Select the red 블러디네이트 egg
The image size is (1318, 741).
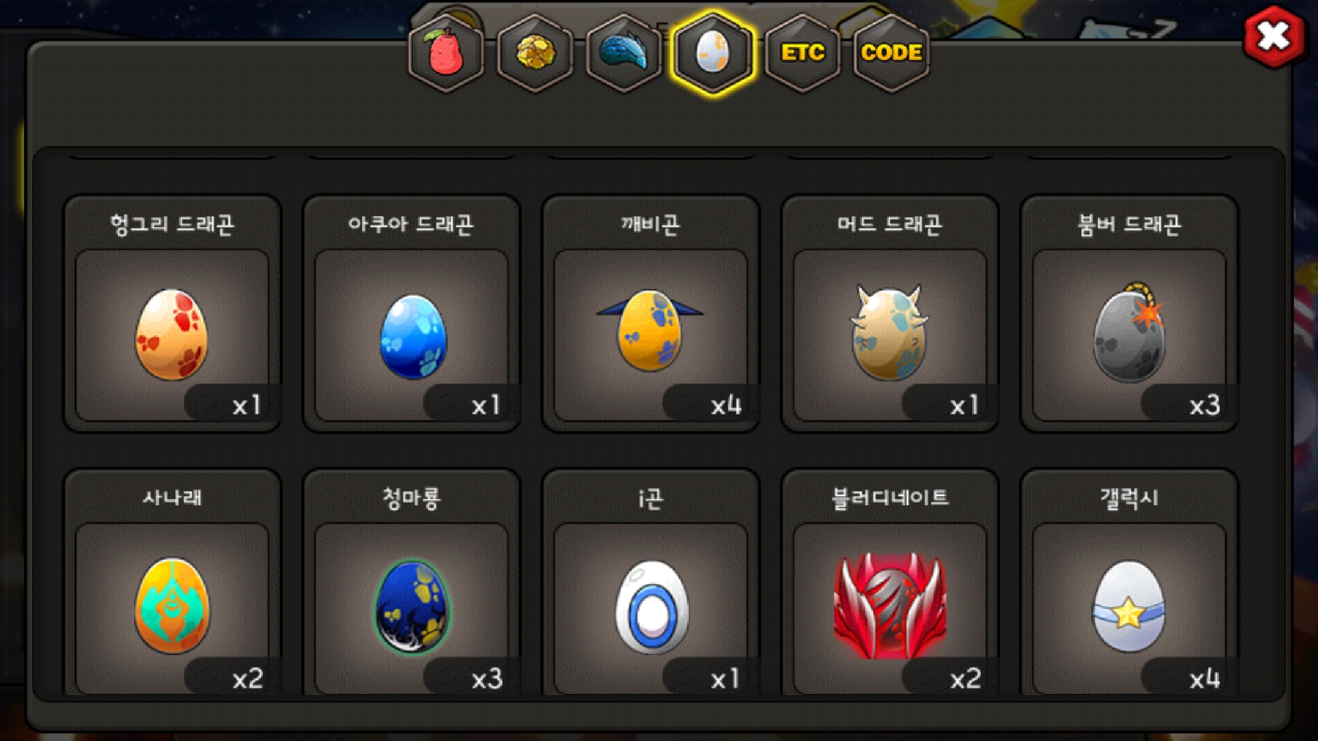click(x=890, y=607)
